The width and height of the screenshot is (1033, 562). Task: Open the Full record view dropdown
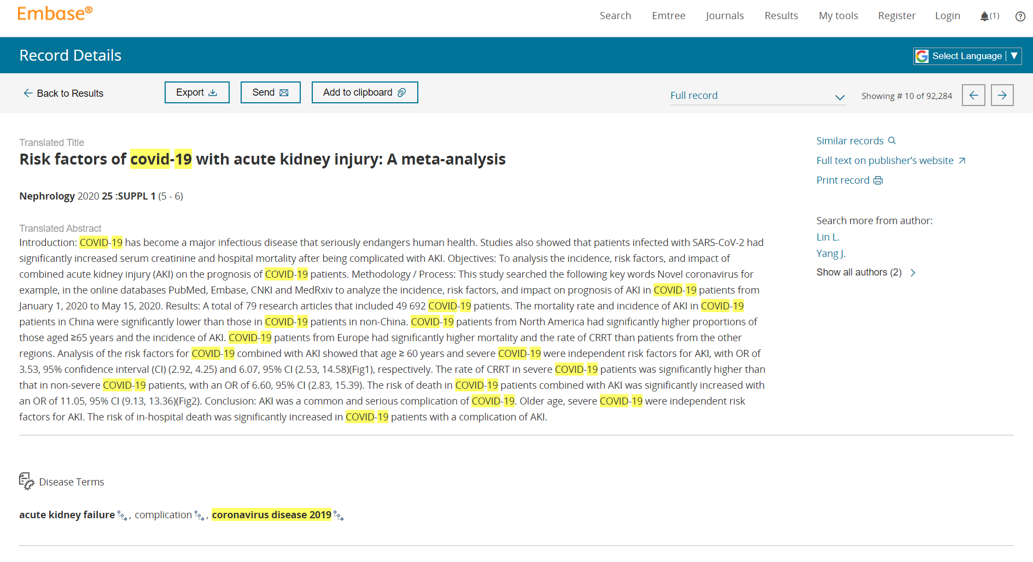pos(757,96)
